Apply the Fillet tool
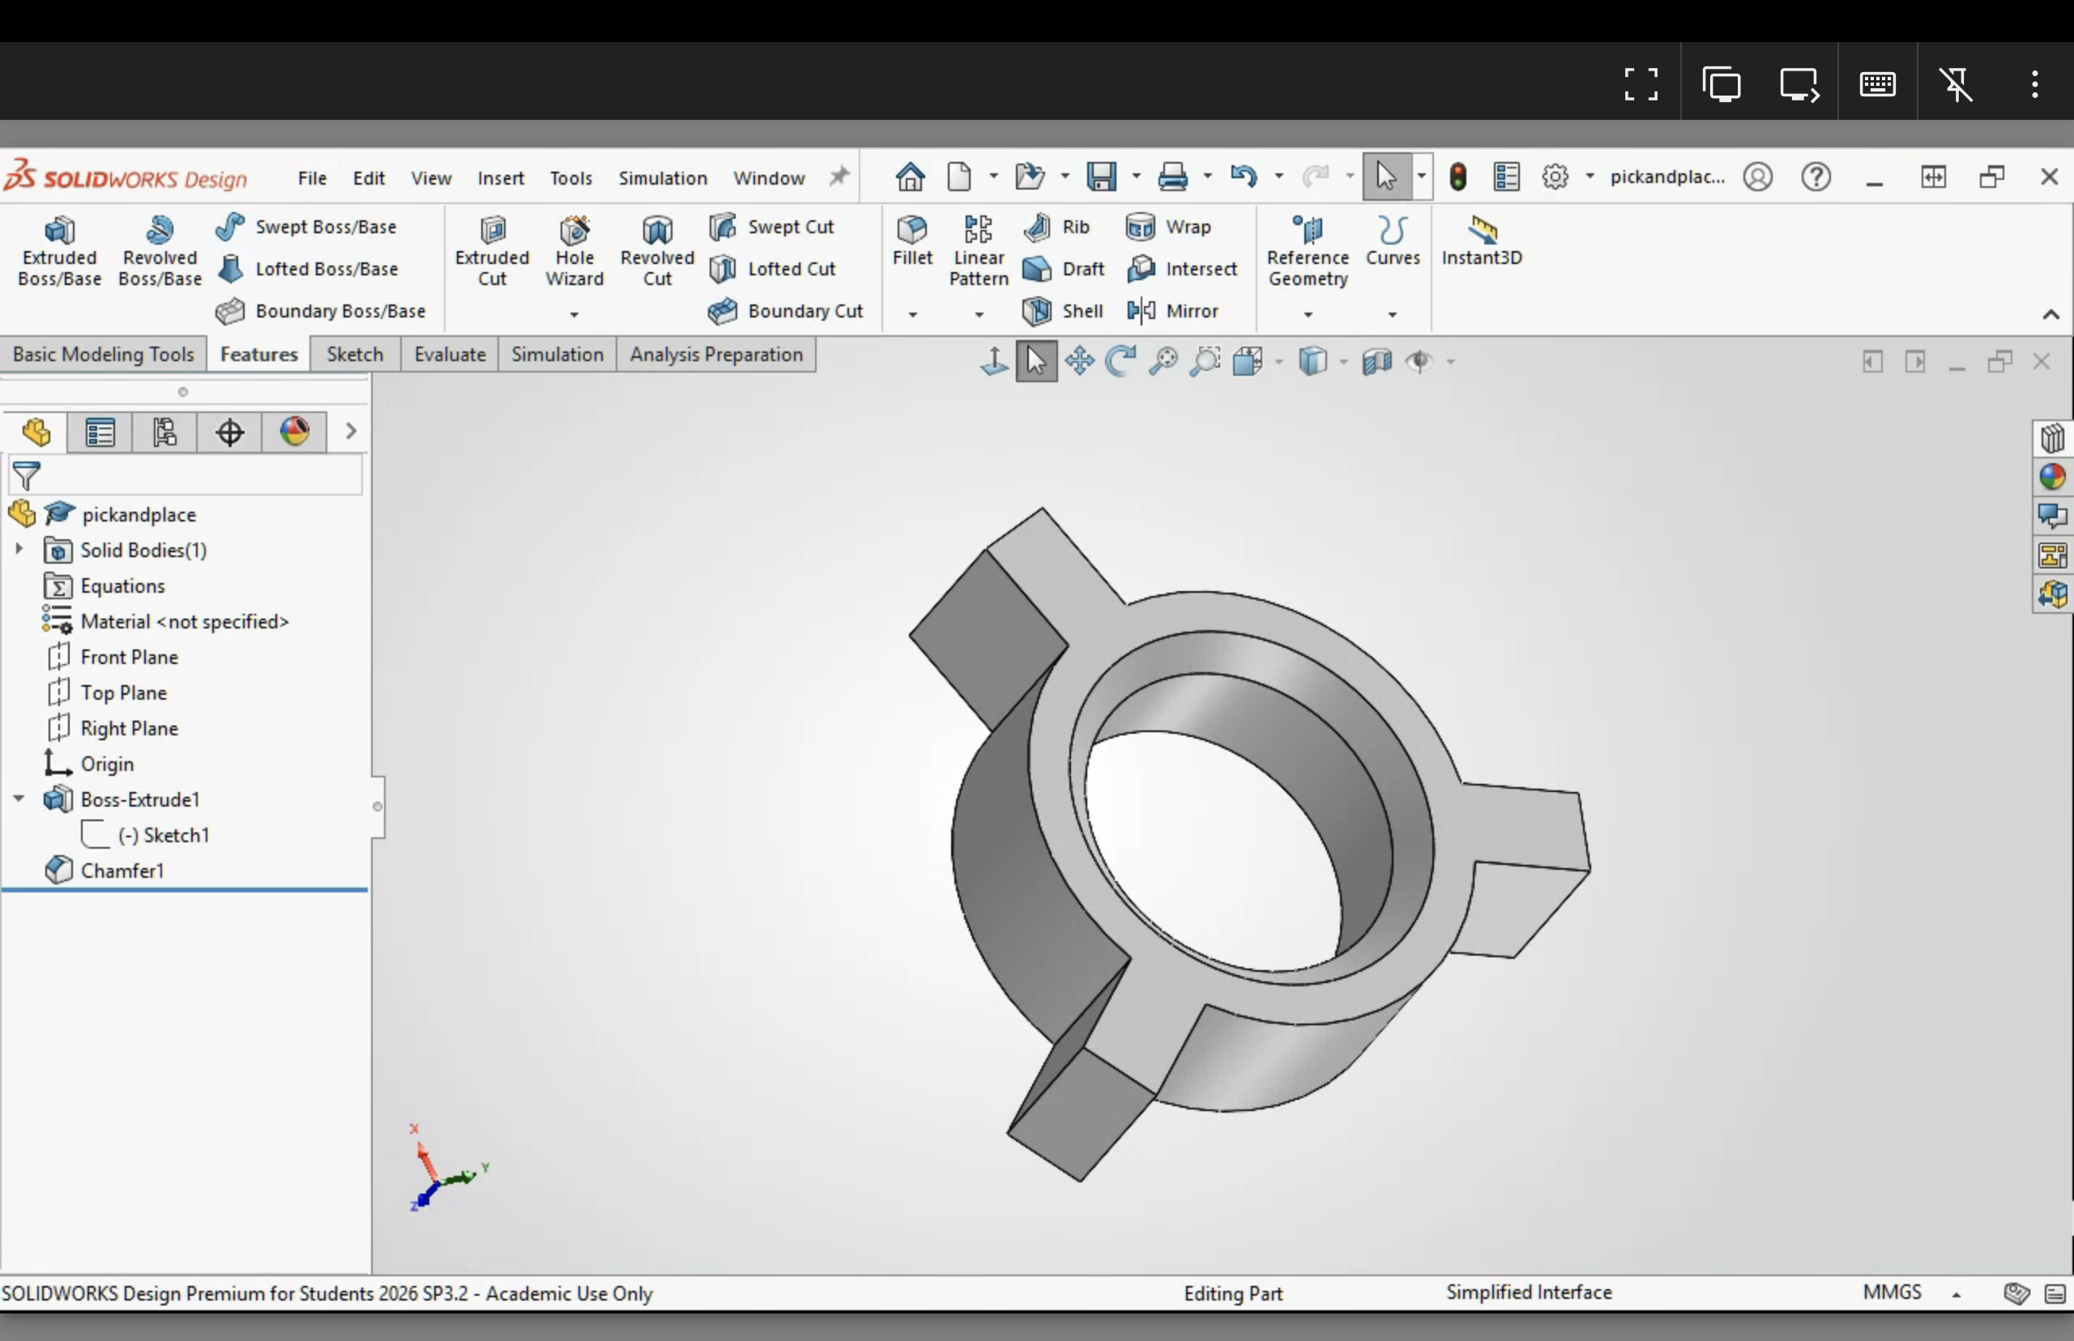Viewport: 2074px width, 1341px height. click(912, 241)
